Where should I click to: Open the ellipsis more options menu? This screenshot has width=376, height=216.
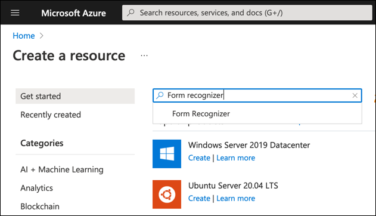pyautogui.click(x=144, y=55)
